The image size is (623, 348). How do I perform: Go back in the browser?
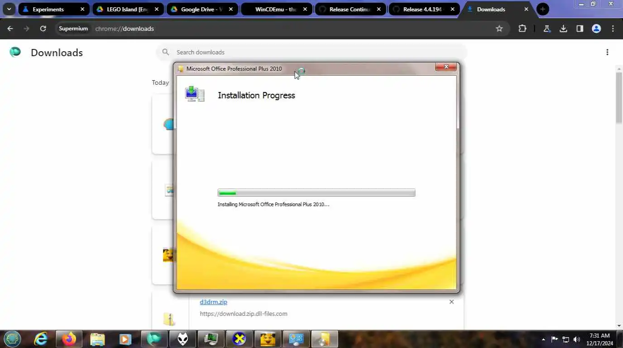(10, 29)
